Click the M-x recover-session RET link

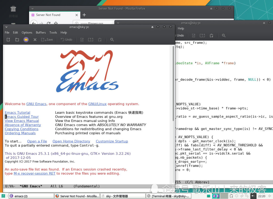[34, 173]
